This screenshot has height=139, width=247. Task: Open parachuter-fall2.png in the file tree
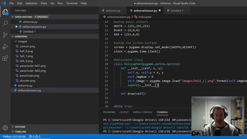click(x=55, y=71)
